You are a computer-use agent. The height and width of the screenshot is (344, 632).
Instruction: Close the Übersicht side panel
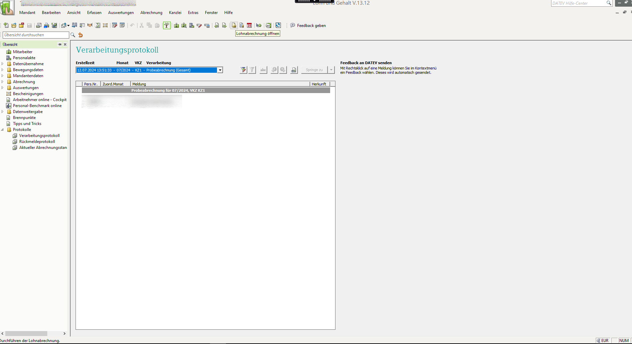[x=65, y=44]
